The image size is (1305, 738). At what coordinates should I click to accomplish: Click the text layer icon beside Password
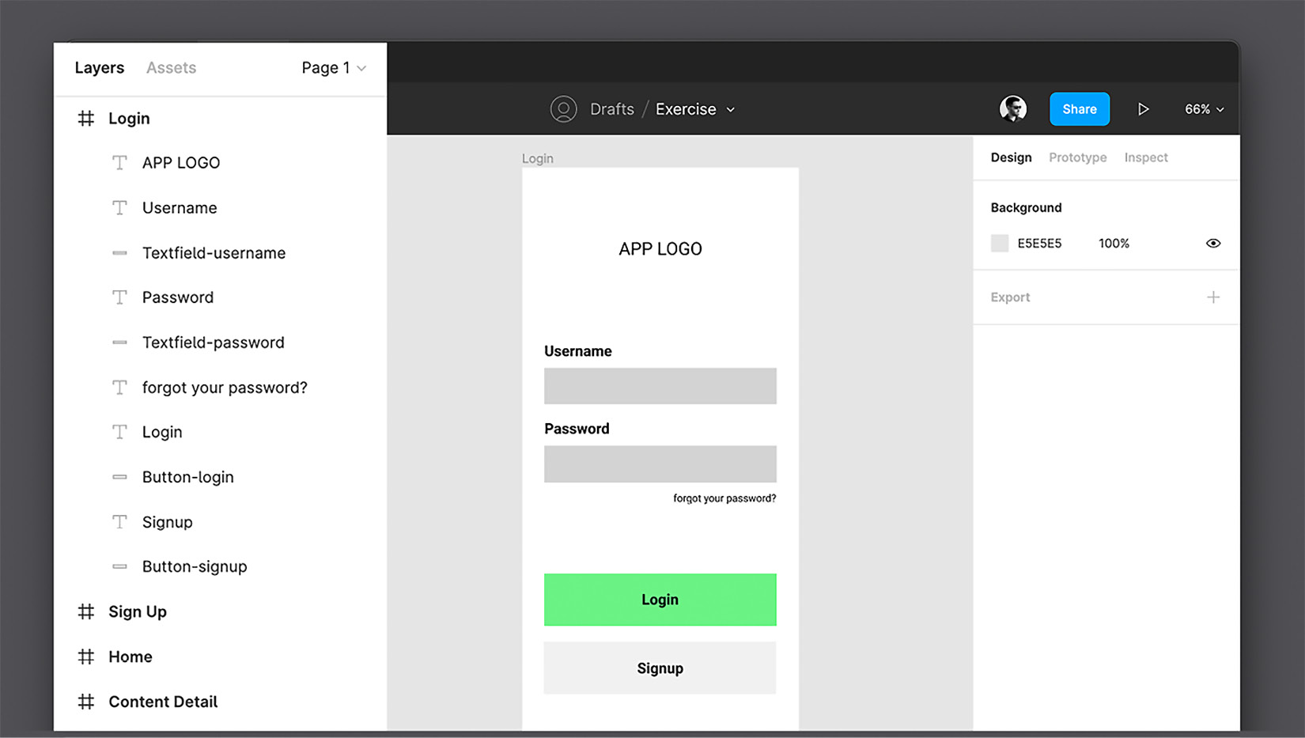tap(119, 297)
